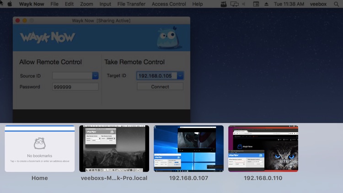Click the screen mirroring displays icon
This screenshot has width=343, height=193.
click(x=234, y=4)
